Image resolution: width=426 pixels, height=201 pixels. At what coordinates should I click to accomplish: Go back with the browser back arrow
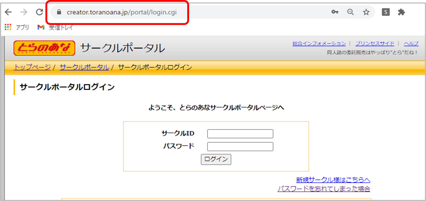(8, 12)
